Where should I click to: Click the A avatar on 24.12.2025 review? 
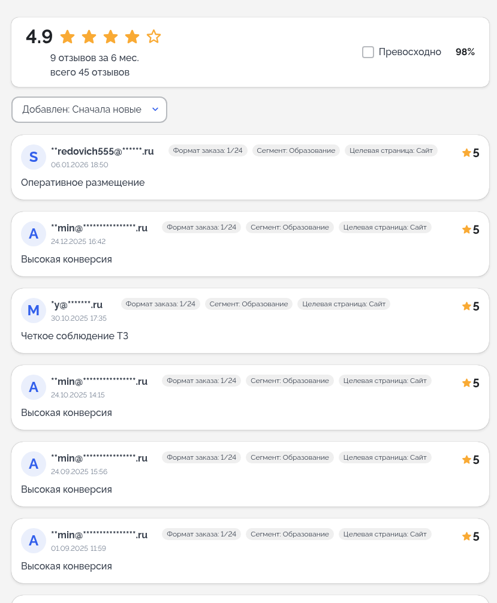34,234
